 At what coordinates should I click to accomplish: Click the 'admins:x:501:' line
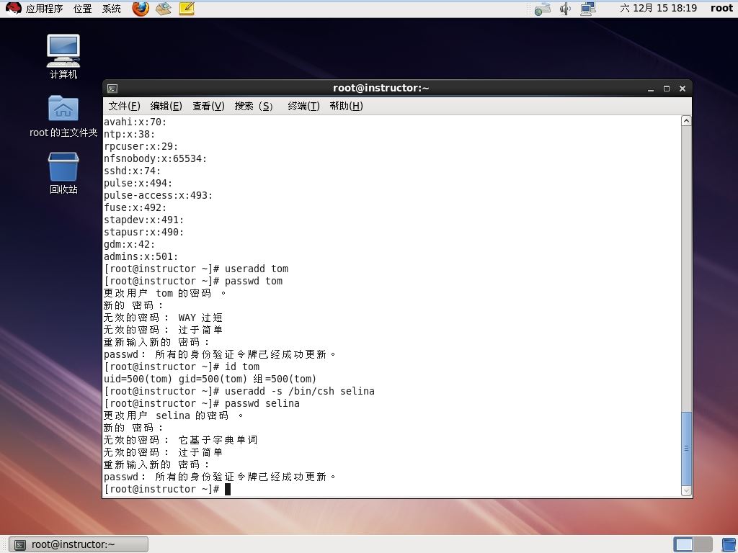pos(141,257)
